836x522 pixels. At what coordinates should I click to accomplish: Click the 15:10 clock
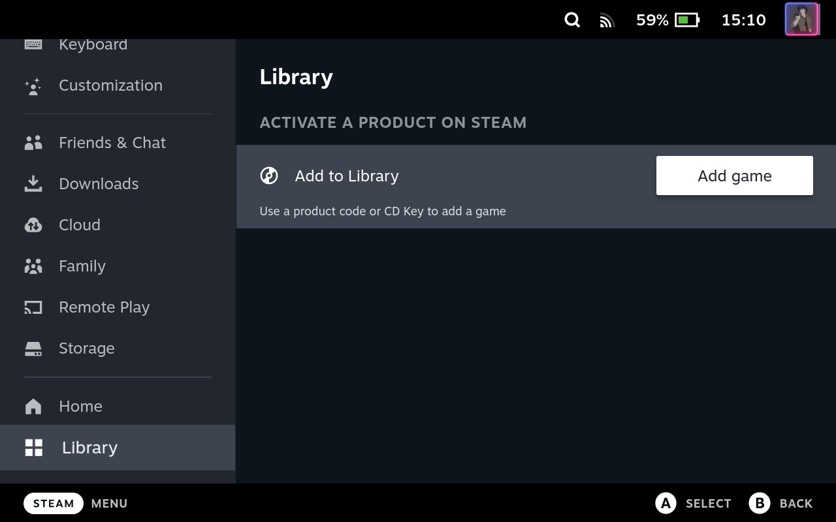pos(743,20)
